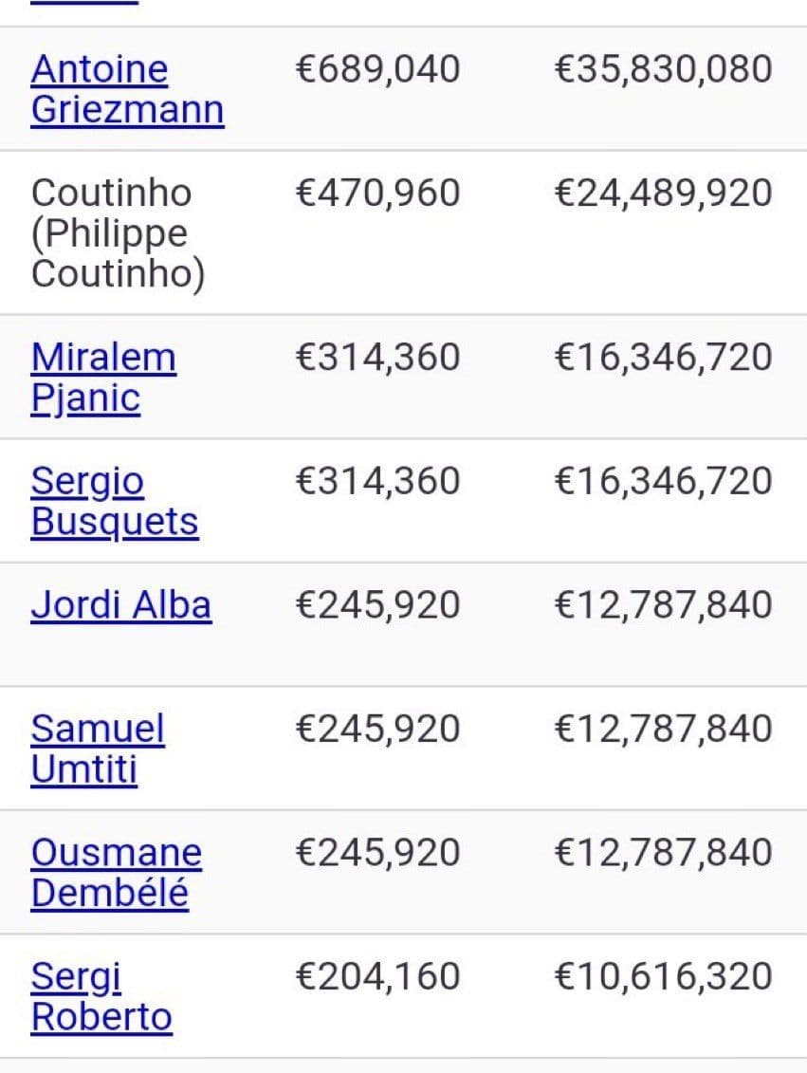Image resolution: width=807 pixels, height=1073 pixels.
Task: Click Sergio Busquets' €16,346,720 annual salary
Action: click(x=663, y=481)
